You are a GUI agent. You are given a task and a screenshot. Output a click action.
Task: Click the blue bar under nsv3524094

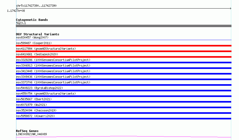124,113
